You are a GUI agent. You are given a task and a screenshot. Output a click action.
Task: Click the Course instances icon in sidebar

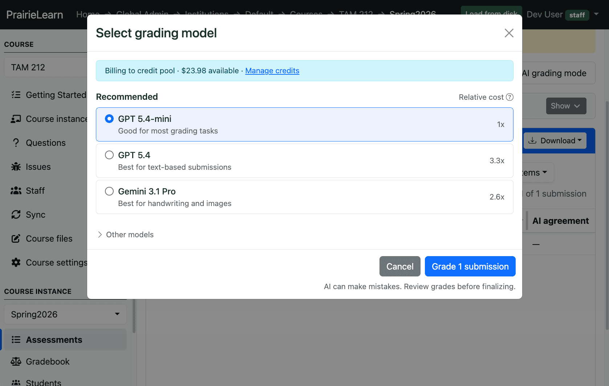click(16, 119)
